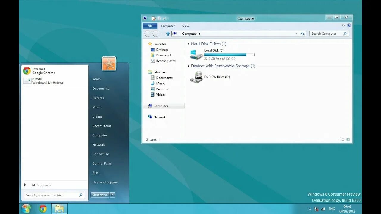The width and height of the screenshot is (381, 214).
Task: Select Libraries in navigation pane
Action: pyautogui.click(x=157, y=72)
